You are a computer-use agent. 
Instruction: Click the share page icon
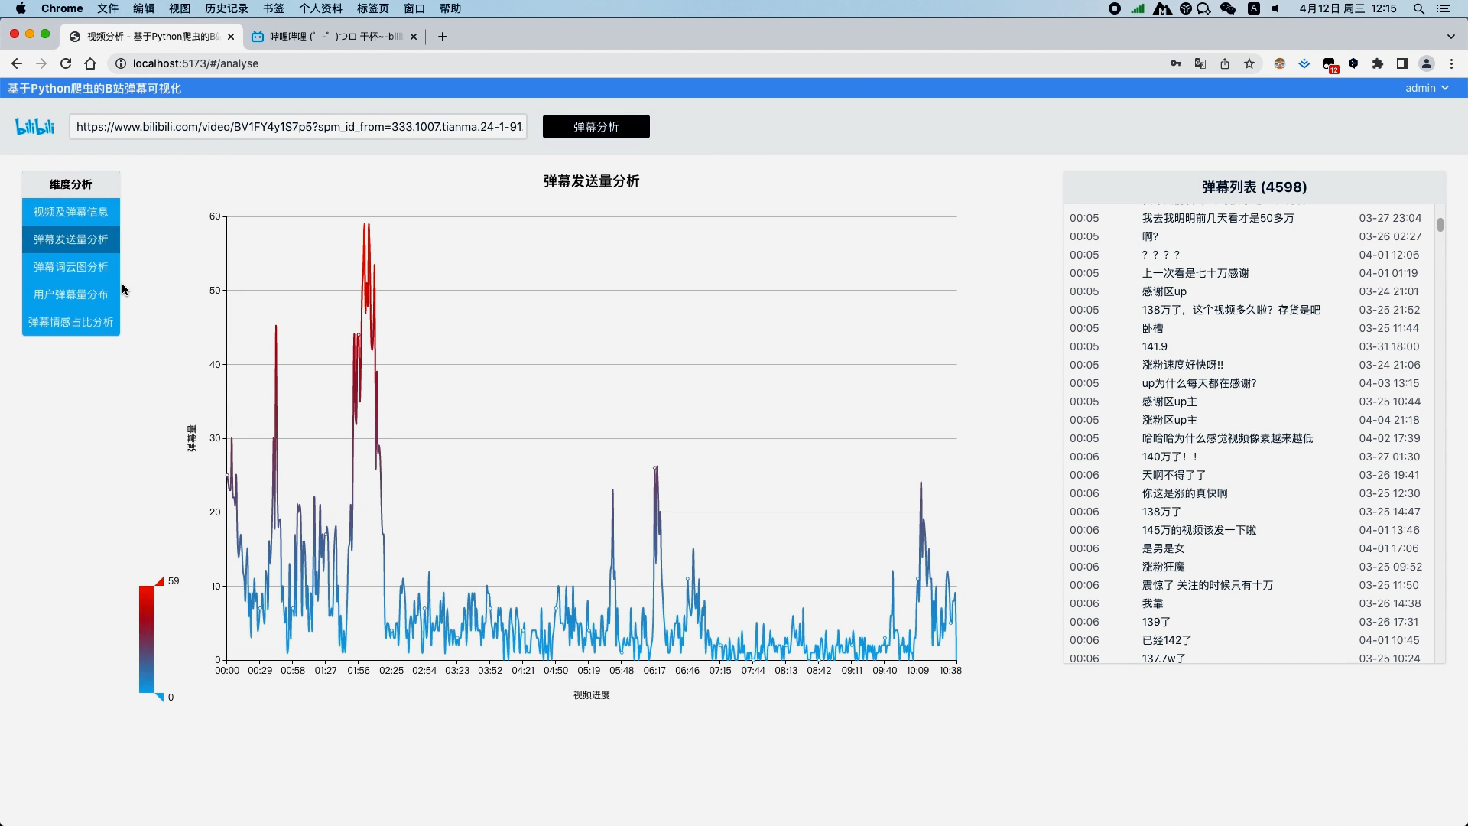point(1225,63)
